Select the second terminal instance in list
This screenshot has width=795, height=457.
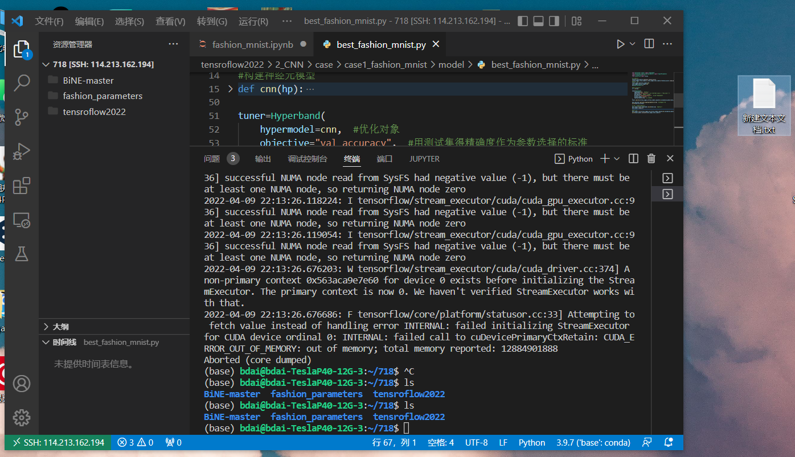tap(668, 194)
